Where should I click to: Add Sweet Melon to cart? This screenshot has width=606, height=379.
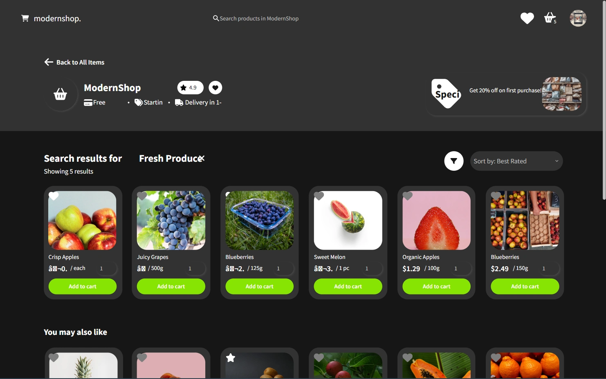tap(348, 286)
